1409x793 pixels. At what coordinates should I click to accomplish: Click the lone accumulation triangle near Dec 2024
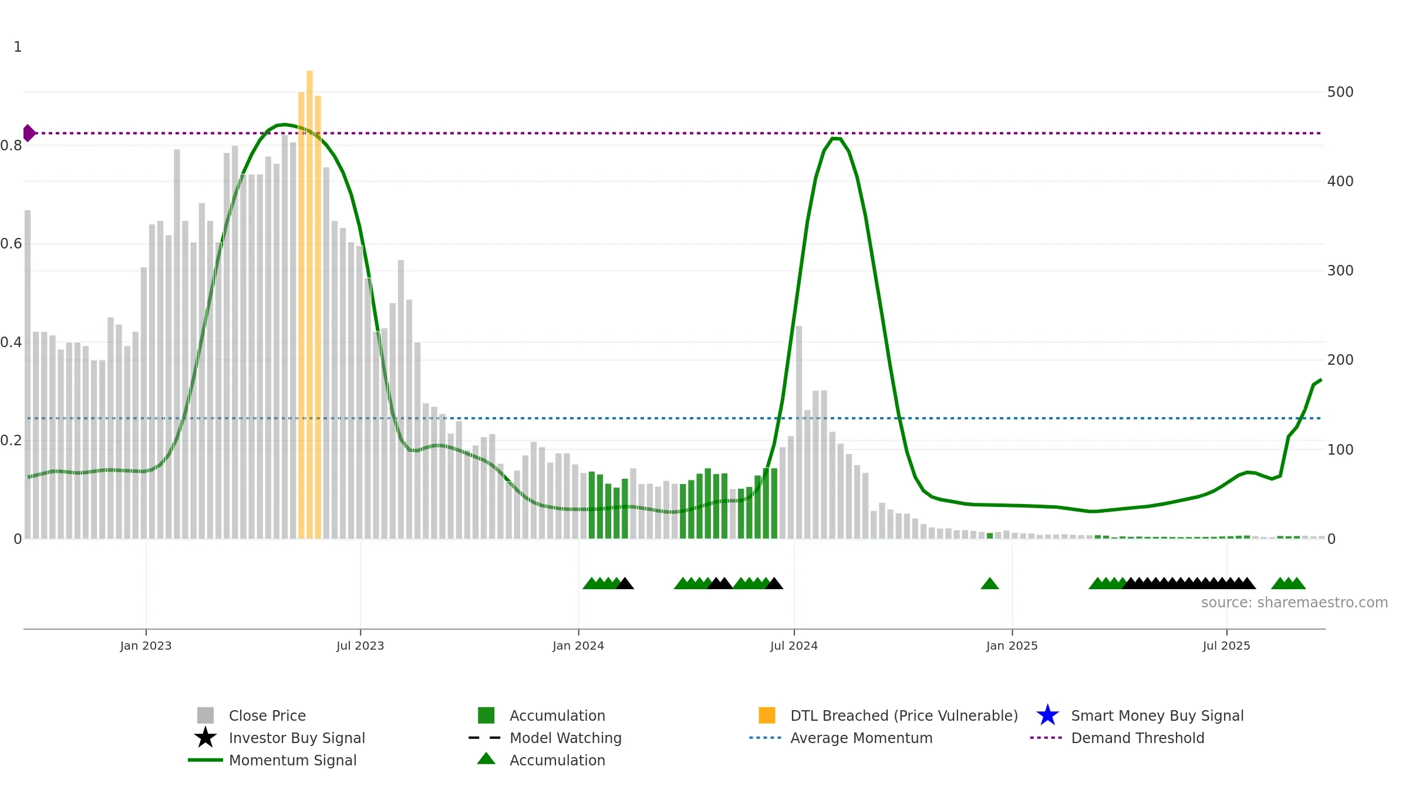[x=990, y=583]
